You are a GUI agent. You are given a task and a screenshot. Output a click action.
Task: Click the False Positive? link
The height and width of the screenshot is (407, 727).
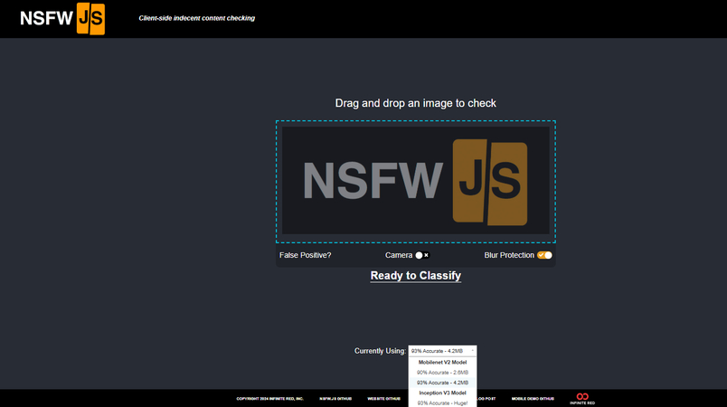tap(305, 255)
